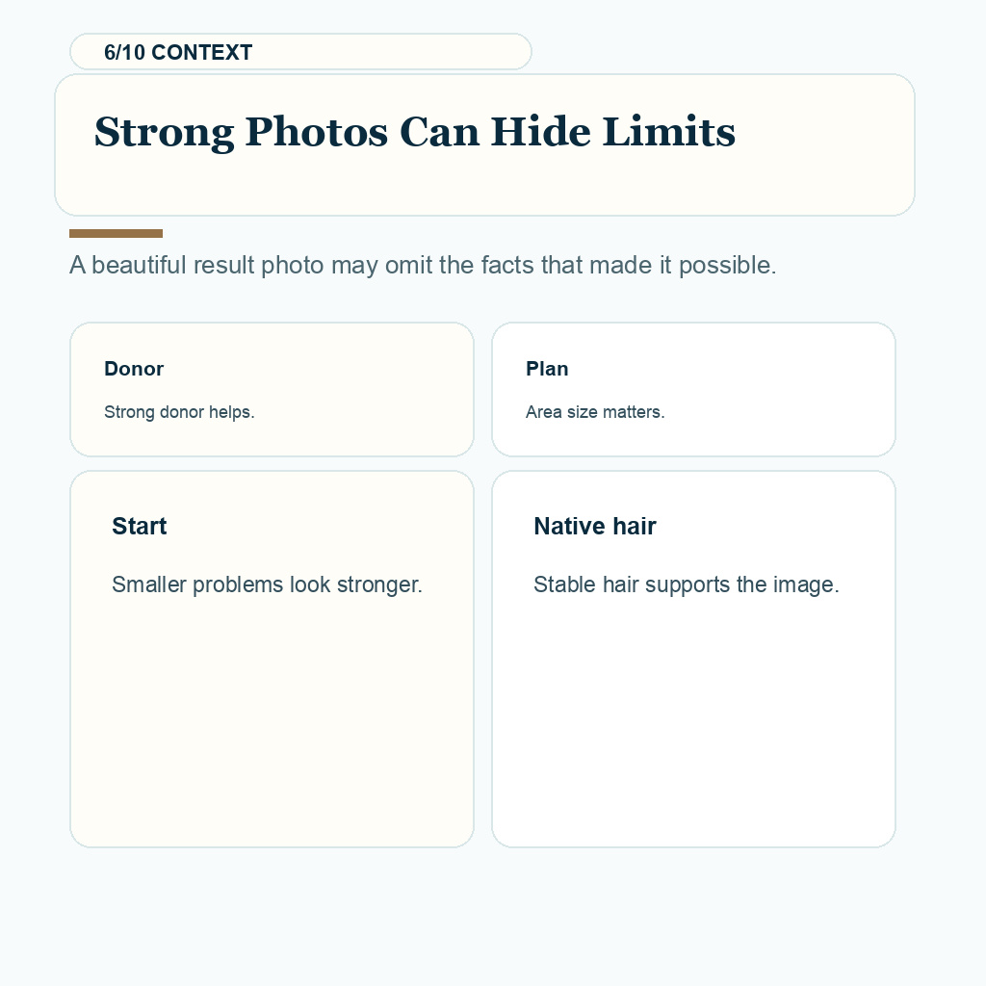The image size is (986, 986).
Task: Click the Donor heading text
Action: pyautogui.click(x=134, y=369)
